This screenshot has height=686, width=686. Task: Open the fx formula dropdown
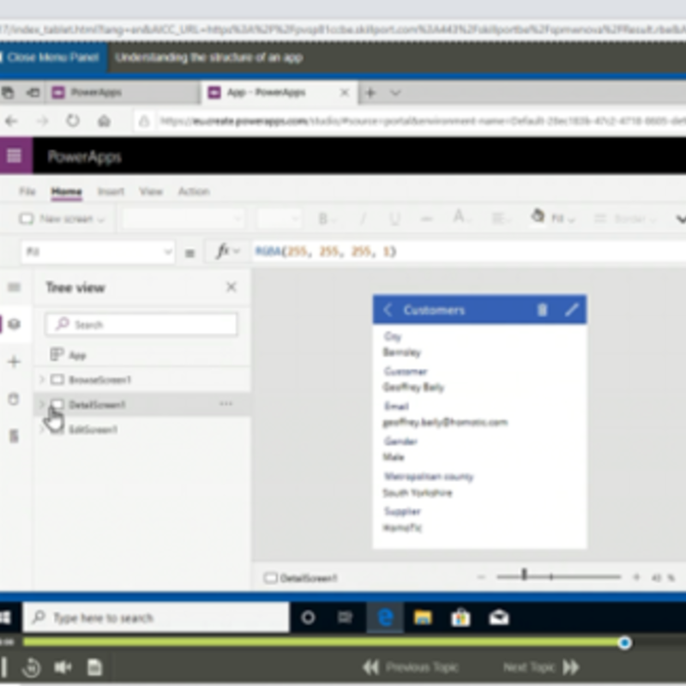(227, 252)
